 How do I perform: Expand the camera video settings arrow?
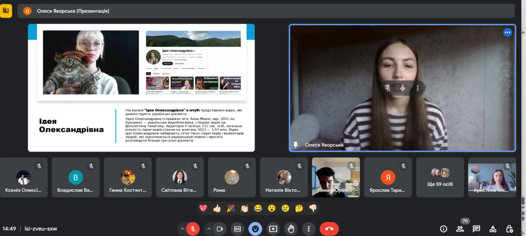(210, 229)
